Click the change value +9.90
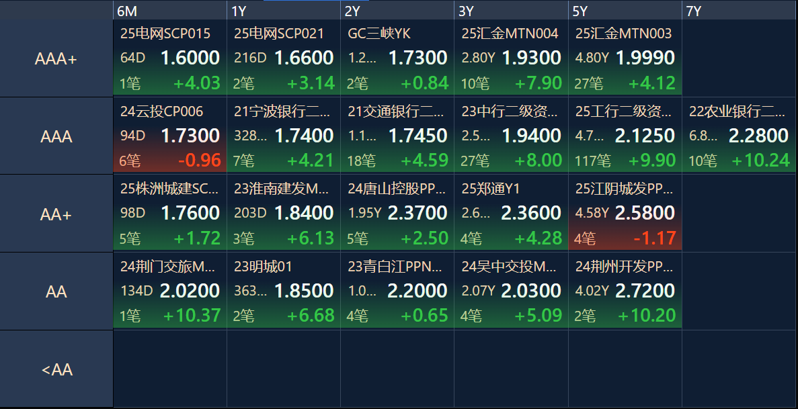This screenshot has width=798, height=409. pyautogui.click(x=652, y=161)
